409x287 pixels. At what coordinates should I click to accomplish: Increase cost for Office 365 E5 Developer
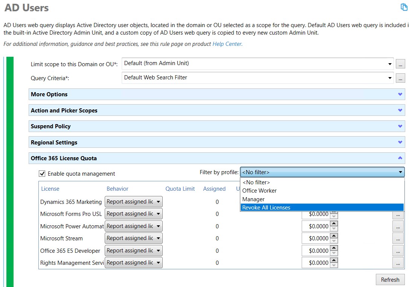334,248
